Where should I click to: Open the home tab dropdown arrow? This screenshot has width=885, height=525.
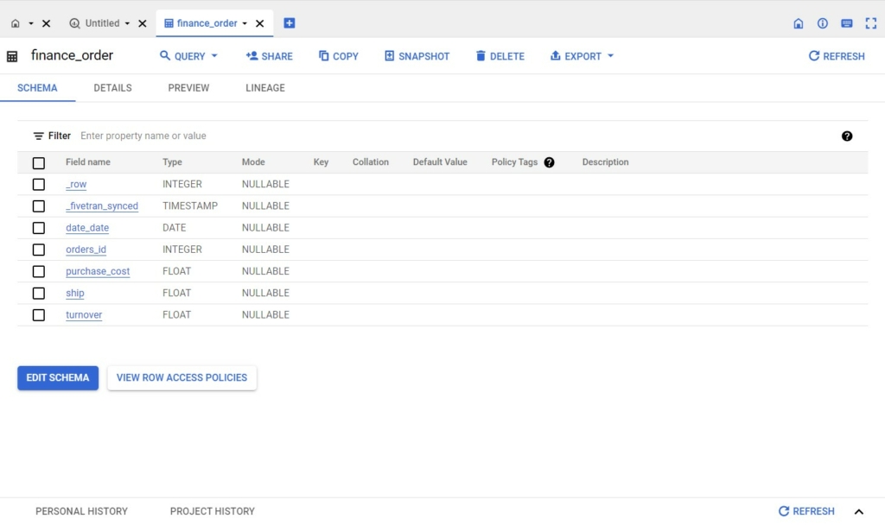coord(31,23)
